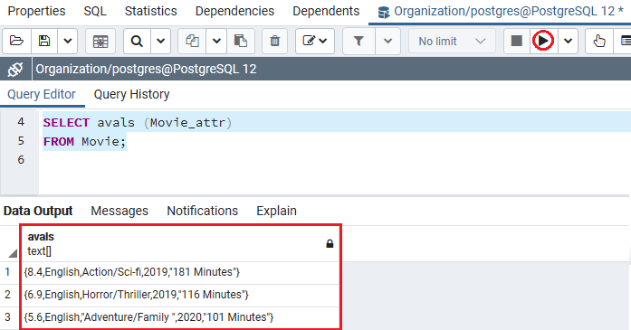This screenshot has width=631, height=330.
Task: Open the Edit pencil dropdown
Action: (x=315, y=41)
